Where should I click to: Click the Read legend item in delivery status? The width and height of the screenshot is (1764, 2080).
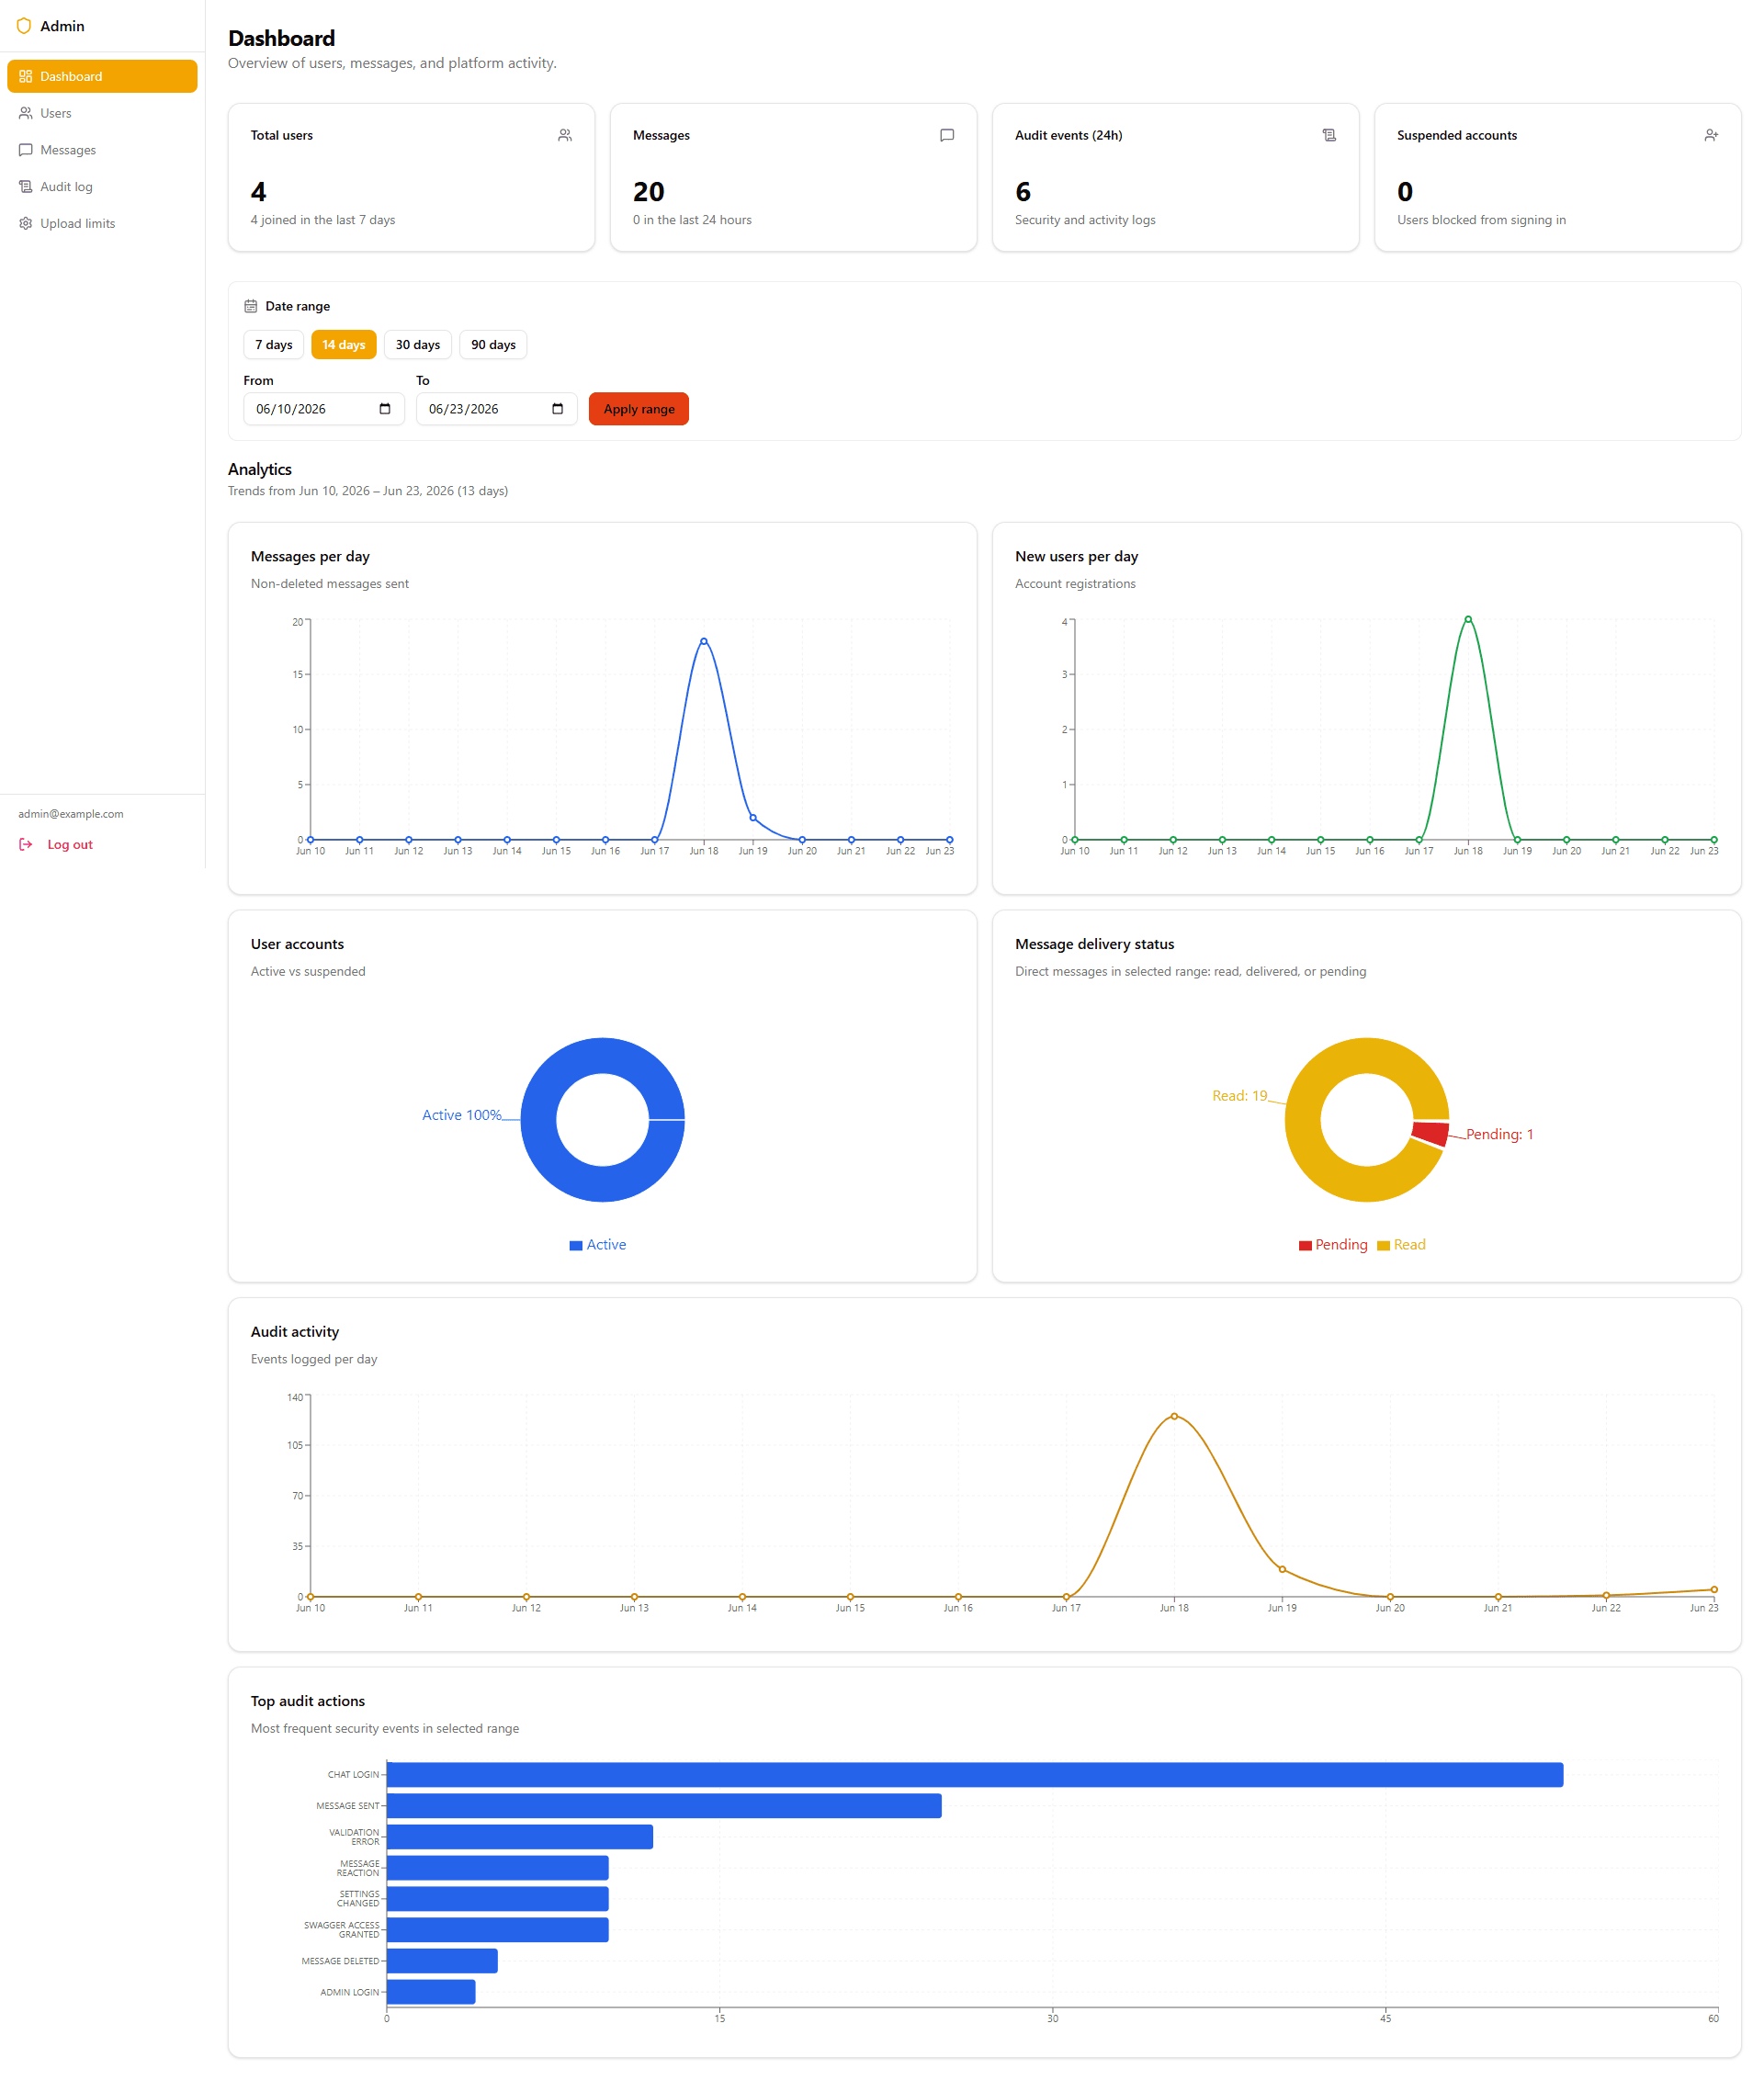coord(1401,1245)
